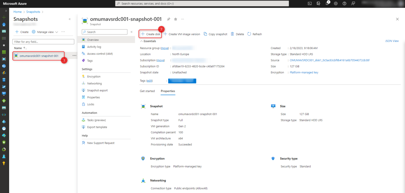The width and height of the screenshot is (405, 193).
Task: Collapse the Snapshots list pane
Action: (x=70, y=19)
